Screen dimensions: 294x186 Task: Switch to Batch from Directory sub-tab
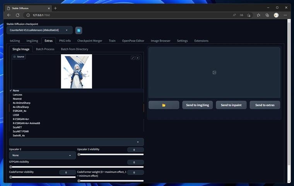[x=74, y=49]
